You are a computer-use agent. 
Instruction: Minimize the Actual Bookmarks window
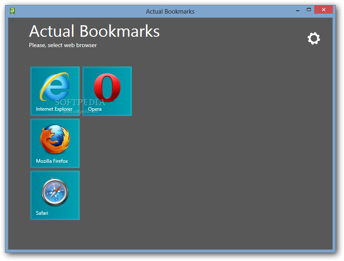pos(298,10)
